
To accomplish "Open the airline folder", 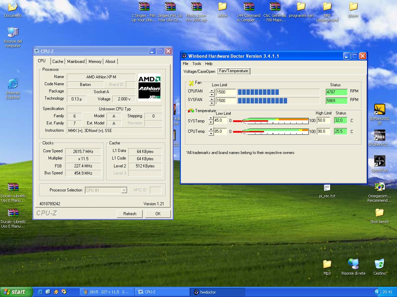I will coord(222,9).
